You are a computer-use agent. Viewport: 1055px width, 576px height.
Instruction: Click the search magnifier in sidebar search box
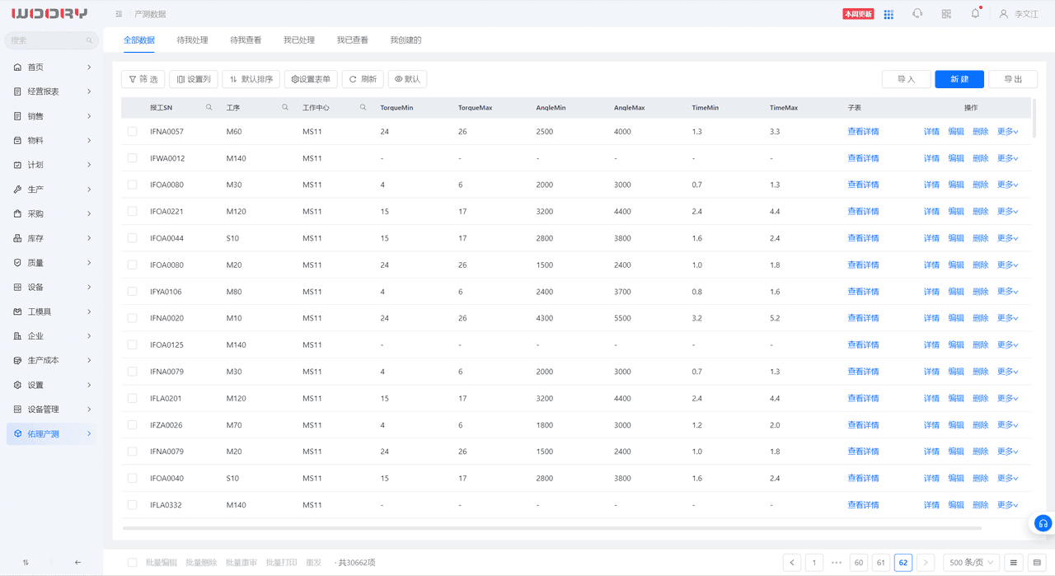click(89, 40)
